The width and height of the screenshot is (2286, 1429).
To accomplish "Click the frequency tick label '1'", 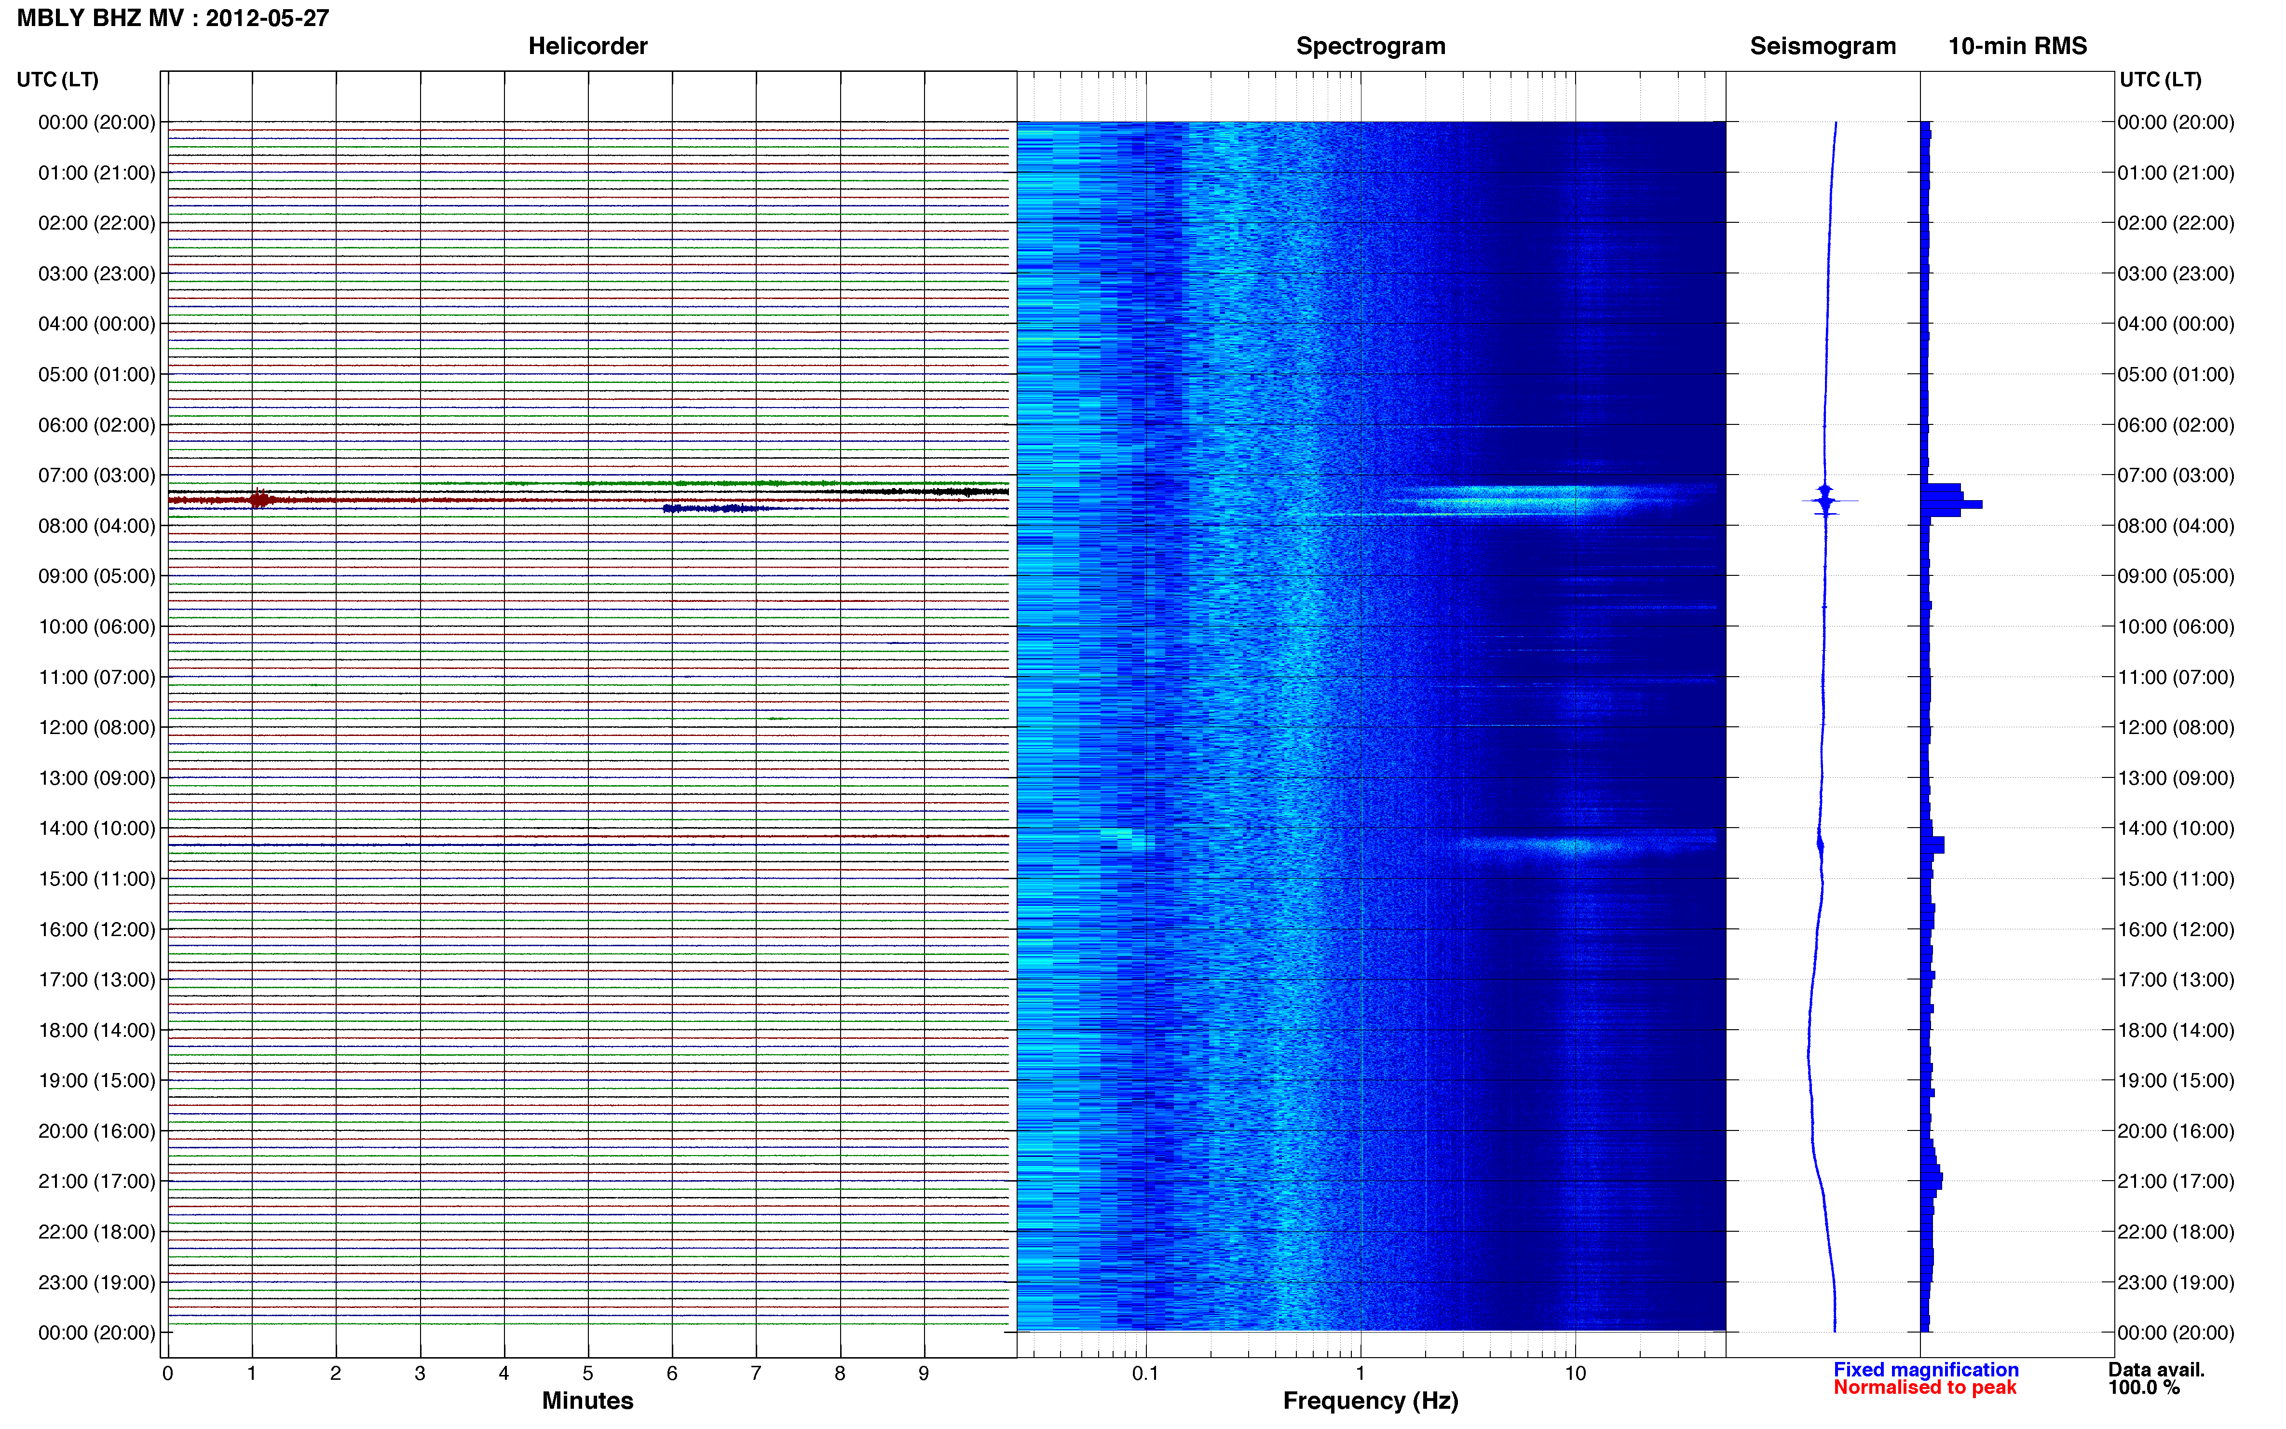I will 1360,1373.
